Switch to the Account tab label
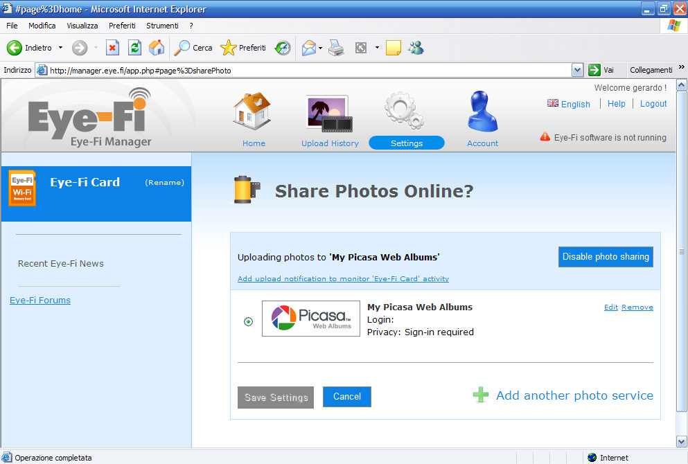 coord(483,143)
